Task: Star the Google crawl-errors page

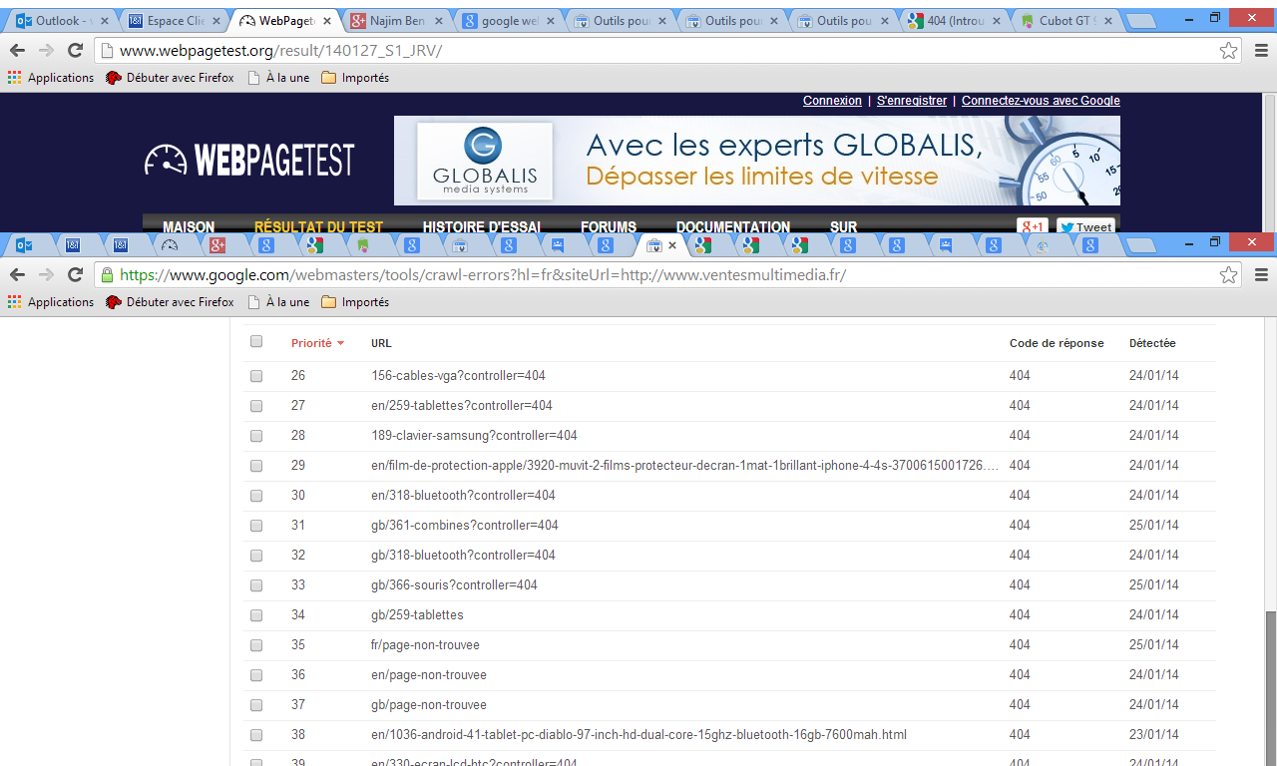Action: (1229, 274)
